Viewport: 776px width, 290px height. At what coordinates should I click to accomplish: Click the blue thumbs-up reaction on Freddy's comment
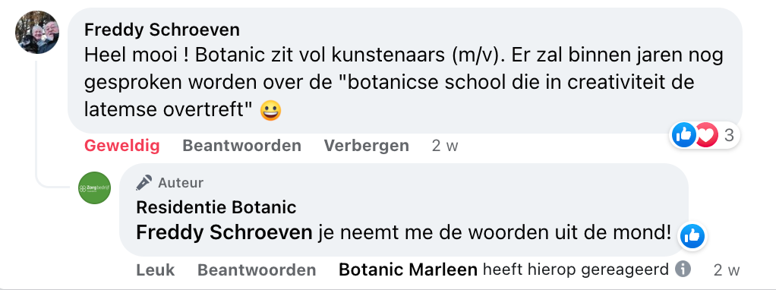(684, 135)
